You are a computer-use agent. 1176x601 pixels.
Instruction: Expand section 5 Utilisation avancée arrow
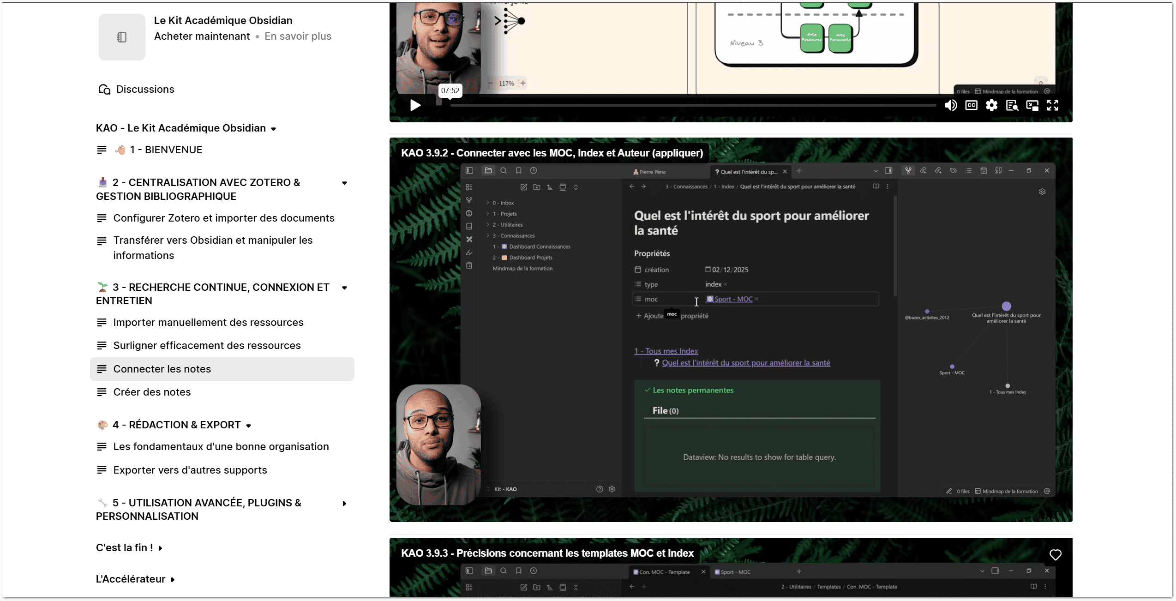tap(344, 504)
